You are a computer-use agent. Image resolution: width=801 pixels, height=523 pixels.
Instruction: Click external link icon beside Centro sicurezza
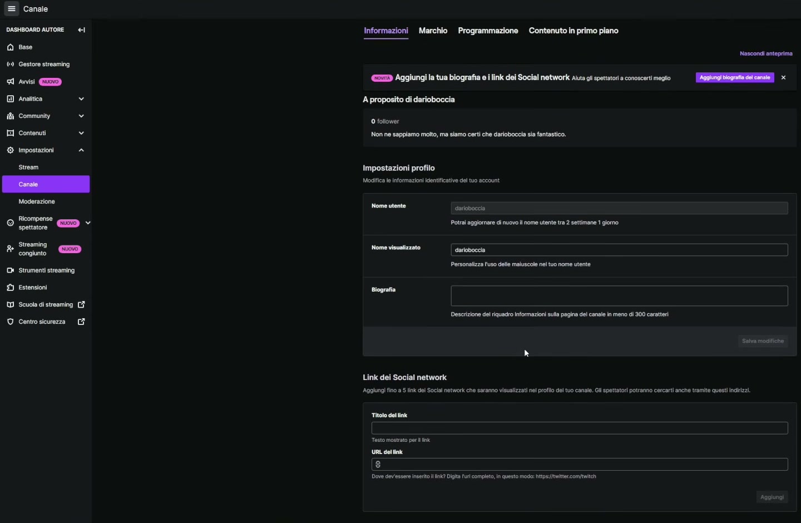(81, 322)
